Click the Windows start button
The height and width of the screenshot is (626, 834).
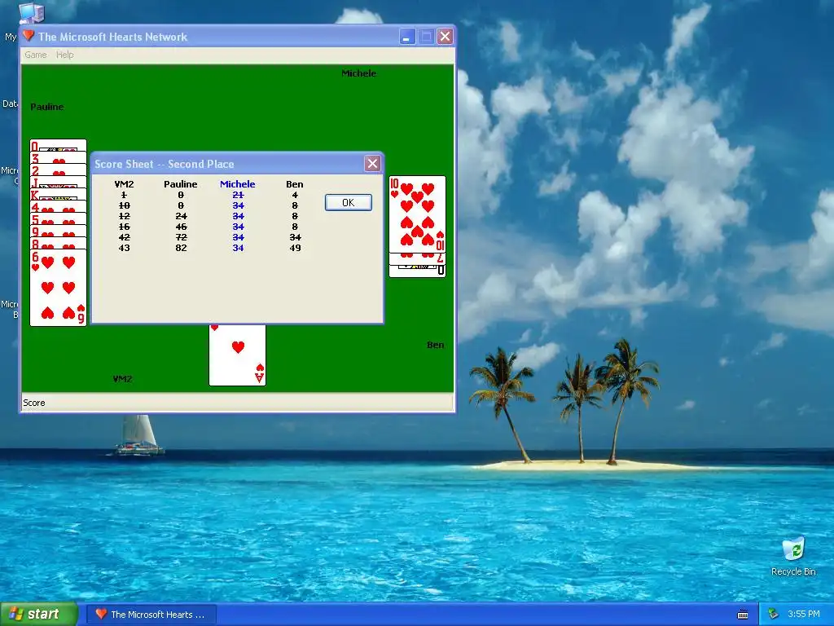[x=38, y=614]
